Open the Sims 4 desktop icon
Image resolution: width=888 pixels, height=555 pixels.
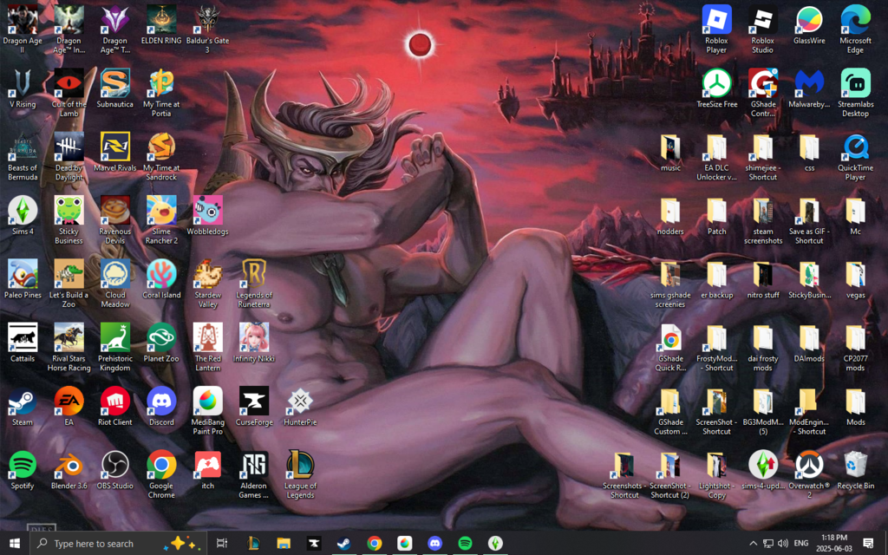[23, 216]
